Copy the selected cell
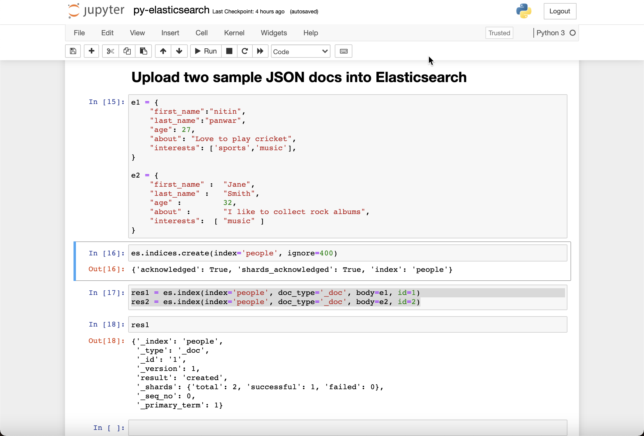This screenshot has width=644, height=436. (x=127, y=51)
